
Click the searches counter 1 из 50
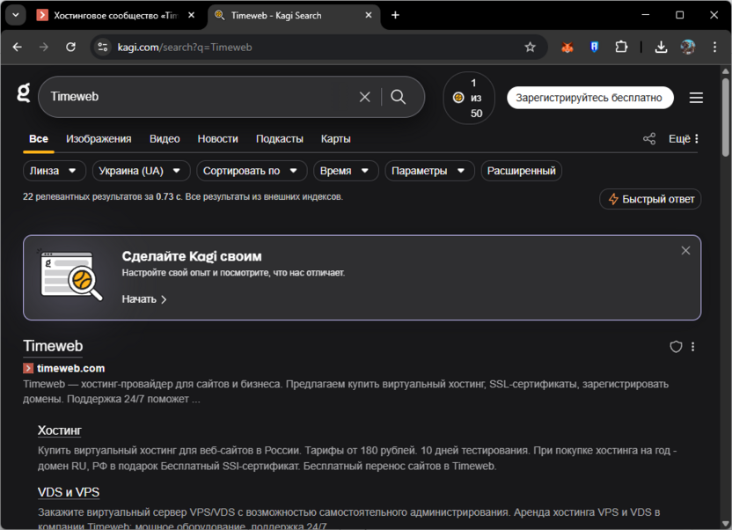click(468, 98)
